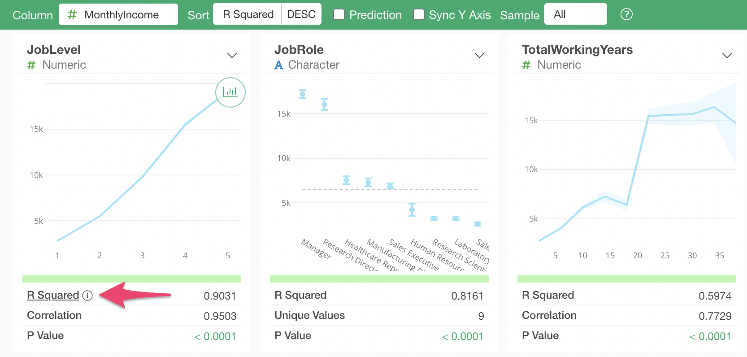The height and width of the screenshot is (357, 747).
Task: Click the info icon beside R Squared
Action: coord(88,296)
